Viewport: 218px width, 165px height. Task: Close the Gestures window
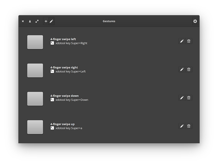[x=23, y=21]
